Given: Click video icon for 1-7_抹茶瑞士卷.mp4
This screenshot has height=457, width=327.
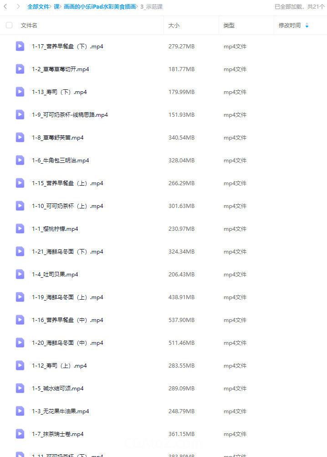Looking at the screenshot, I should tap(20, 434).
